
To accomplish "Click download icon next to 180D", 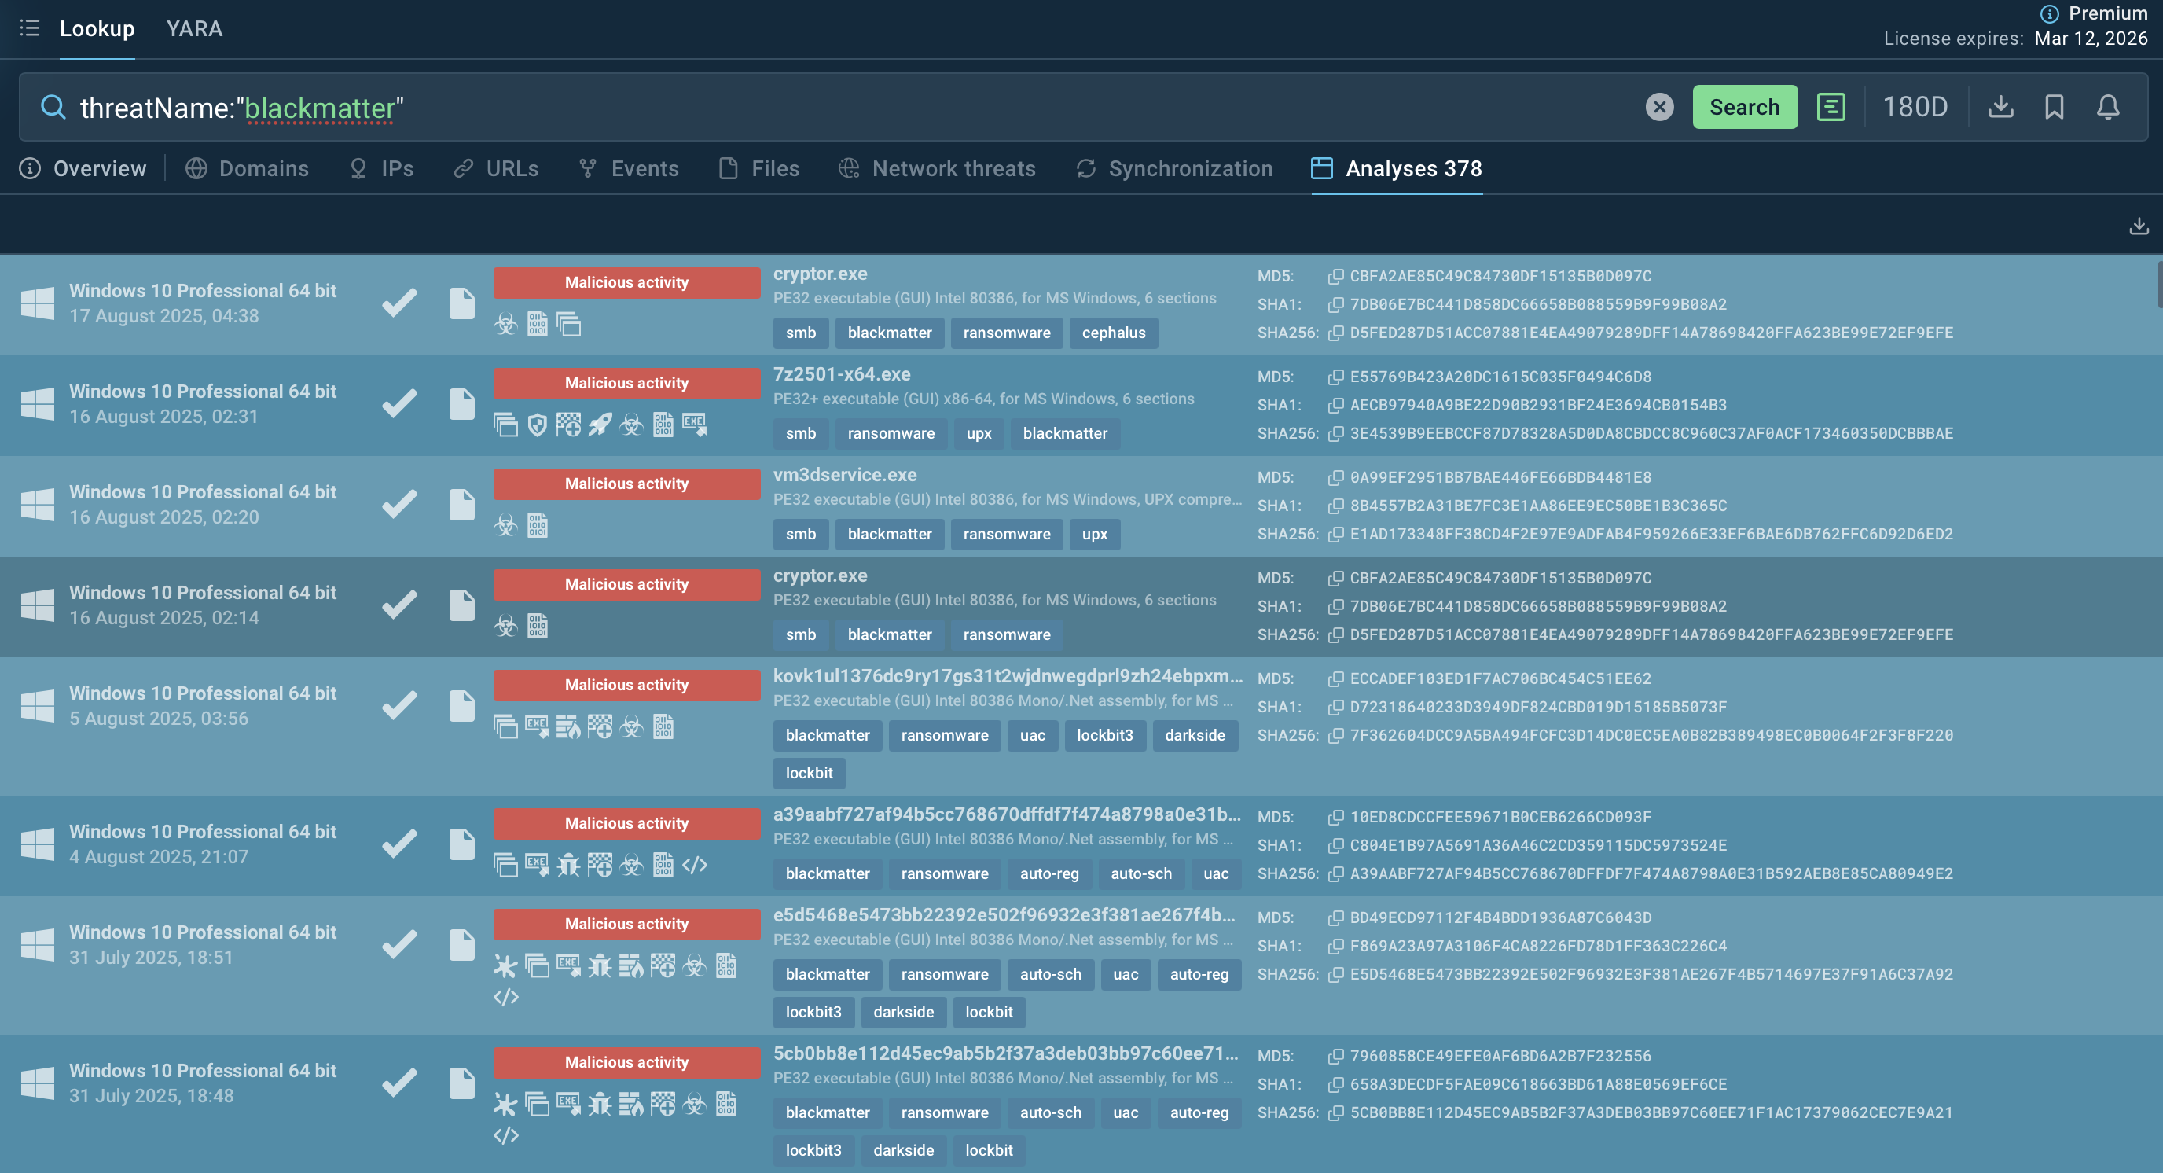I will pos(2001,107).
